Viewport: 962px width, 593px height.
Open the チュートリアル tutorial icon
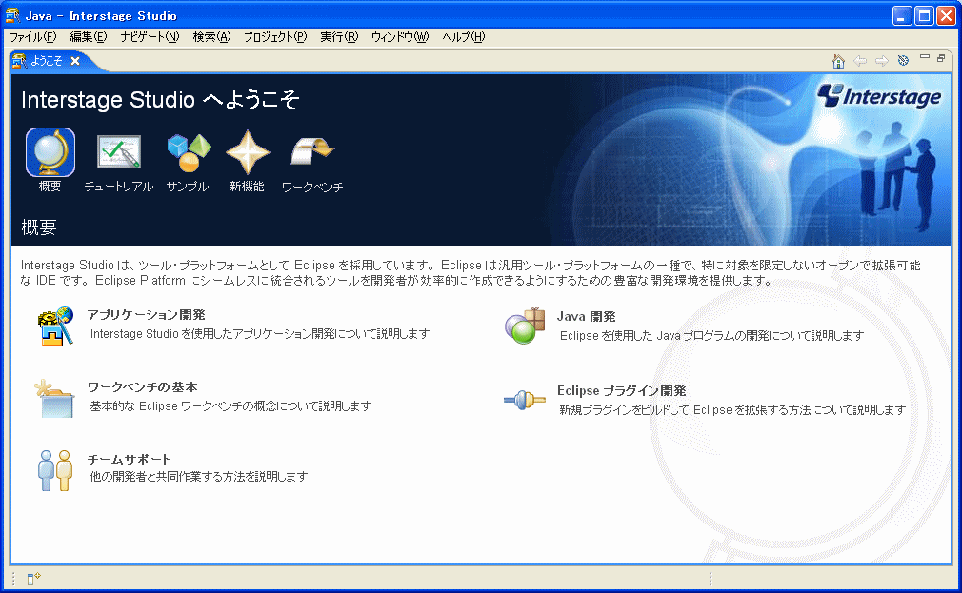click(119, 152)
